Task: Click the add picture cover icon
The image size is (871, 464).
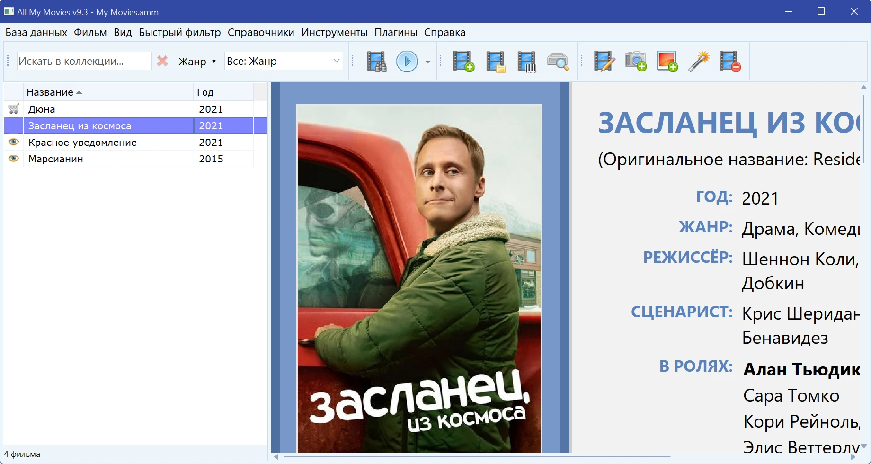Action: tap(667, 62)
